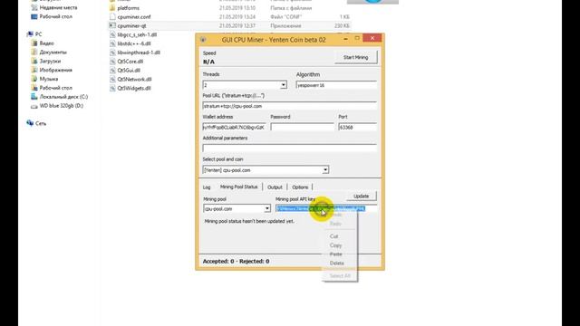This screenshot has width=580, height=326.
Task: Click the N/A speed value
Action: pyautogui.click(x=208, y=62)
